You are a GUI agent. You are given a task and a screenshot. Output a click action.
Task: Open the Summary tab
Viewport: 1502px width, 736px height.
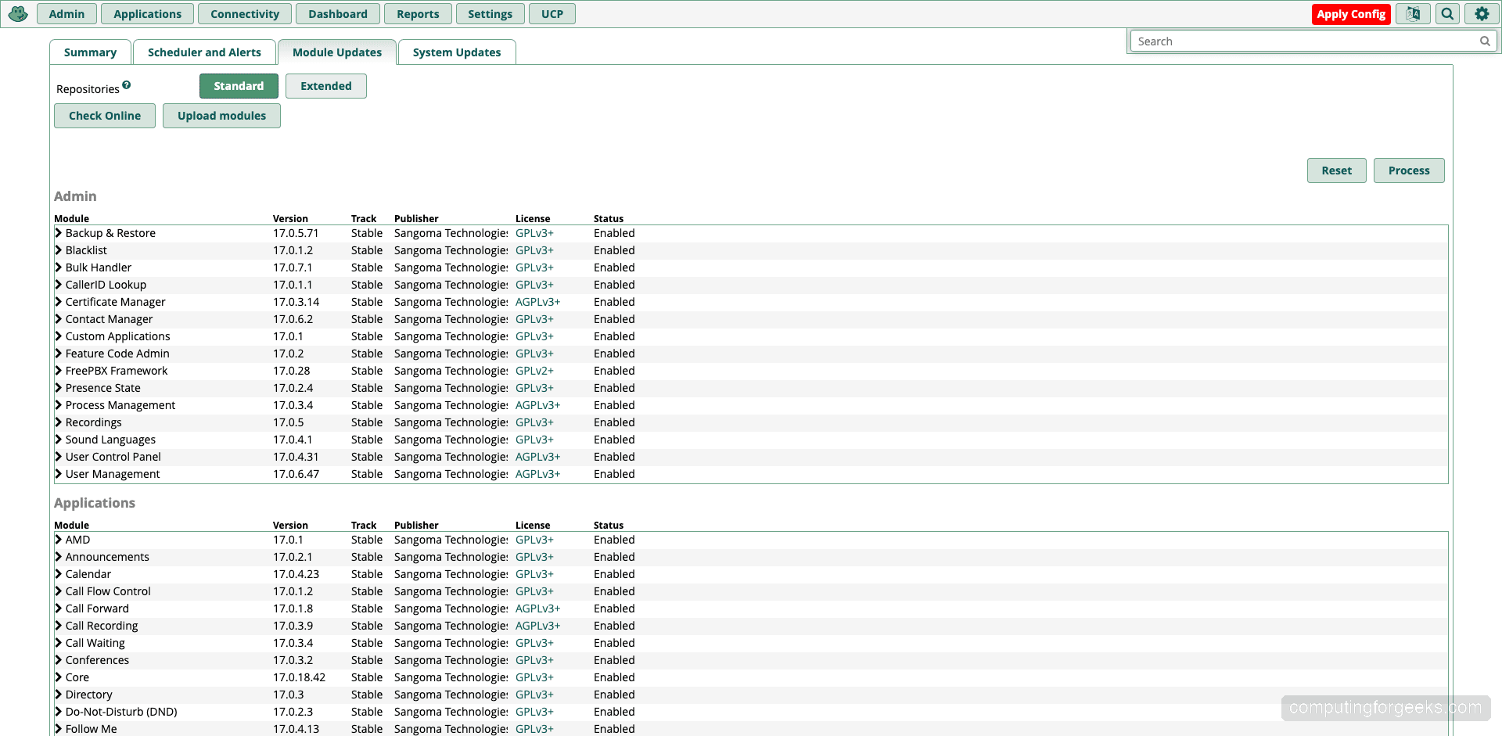[x=90, y=52]
